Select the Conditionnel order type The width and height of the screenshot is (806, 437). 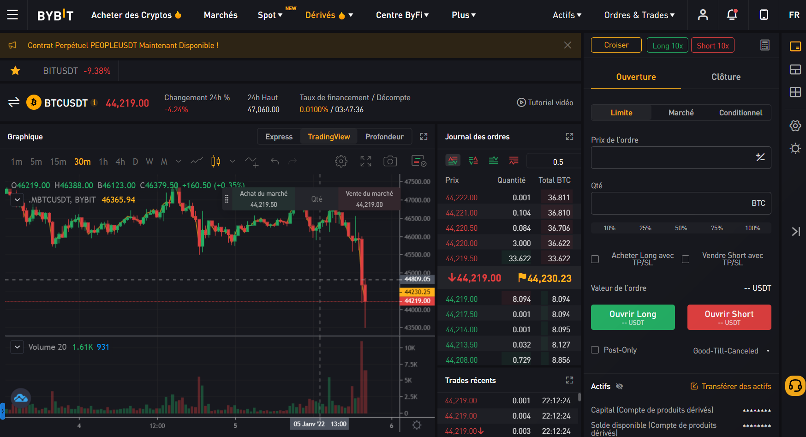click(x=740, y=113)
